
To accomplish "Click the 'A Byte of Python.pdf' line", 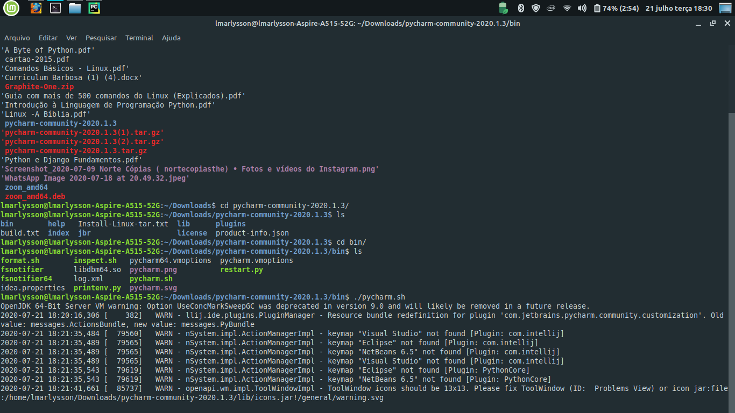I will click(x=48, y=50).
